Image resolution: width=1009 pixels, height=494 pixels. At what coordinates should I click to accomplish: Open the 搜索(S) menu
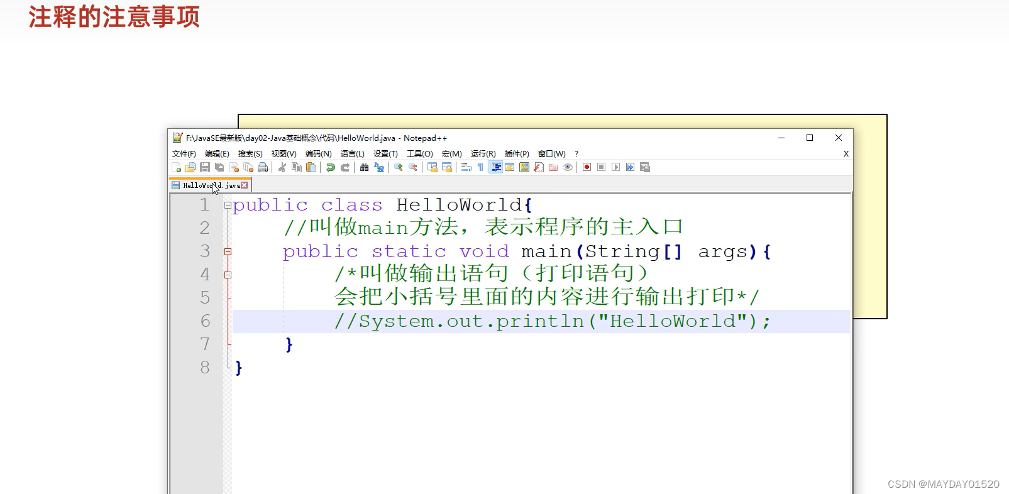click(x=250, y=154)
